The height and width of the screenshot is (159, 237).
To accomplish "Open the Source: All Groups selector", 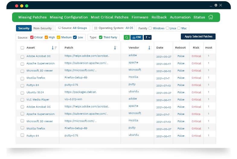I will pos(72,28).
